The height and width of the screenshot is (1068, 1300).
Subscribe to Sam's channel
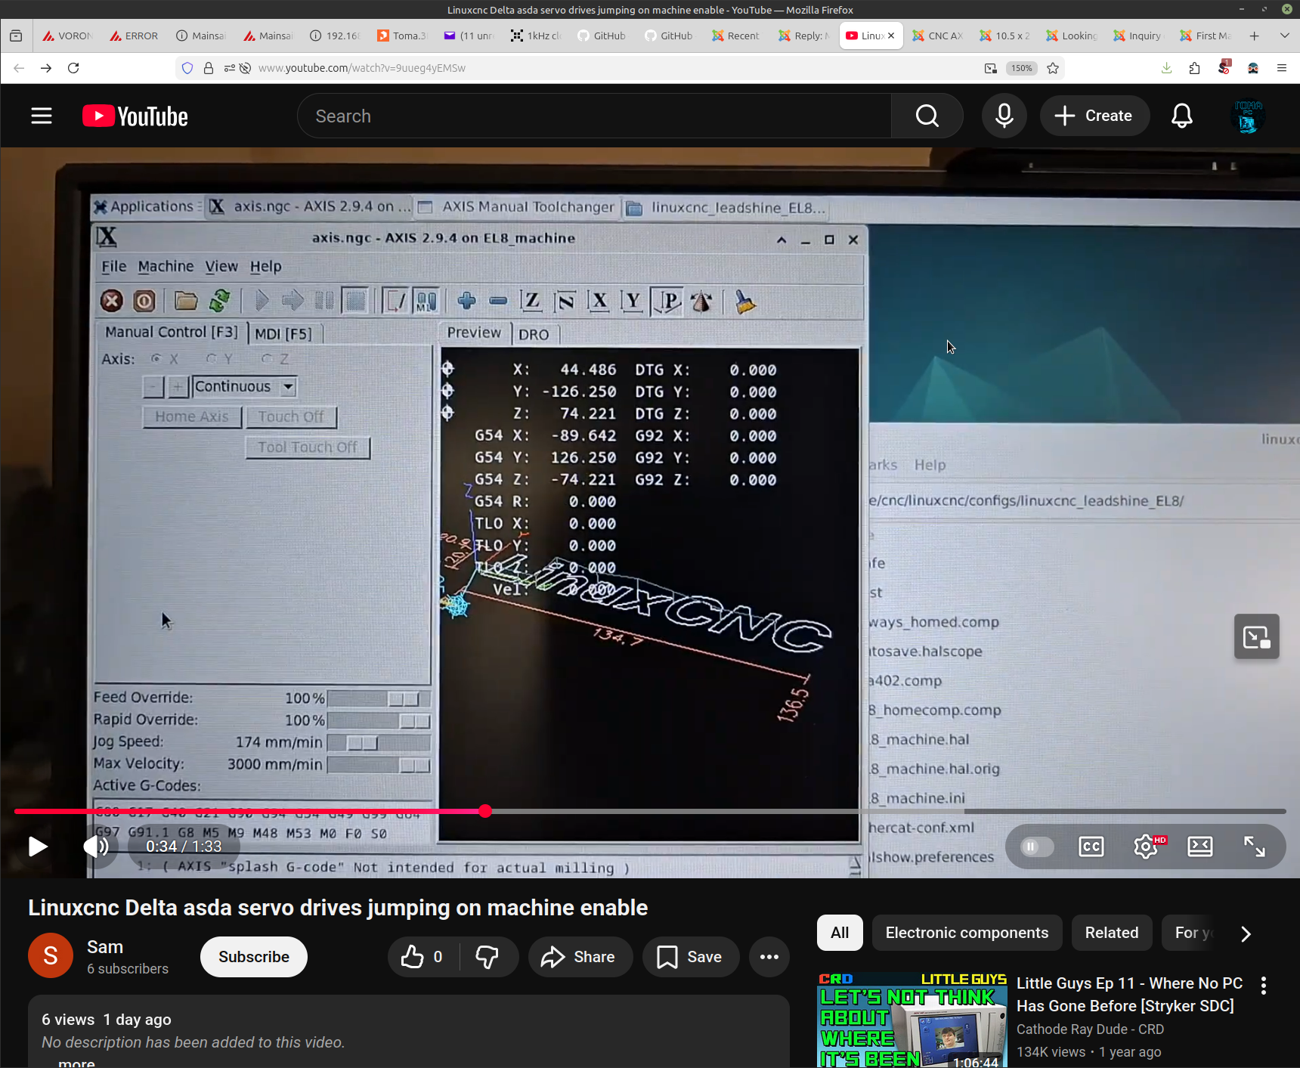(253, 957)
